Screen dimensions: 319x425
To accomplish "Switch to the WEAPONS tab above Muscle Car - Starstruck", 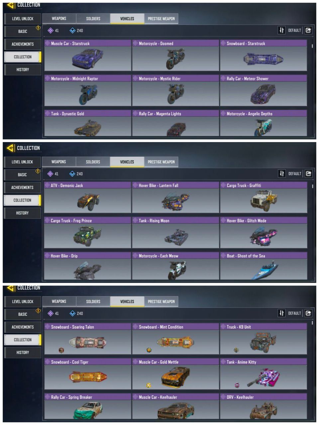I will click(x=59, y=19).
